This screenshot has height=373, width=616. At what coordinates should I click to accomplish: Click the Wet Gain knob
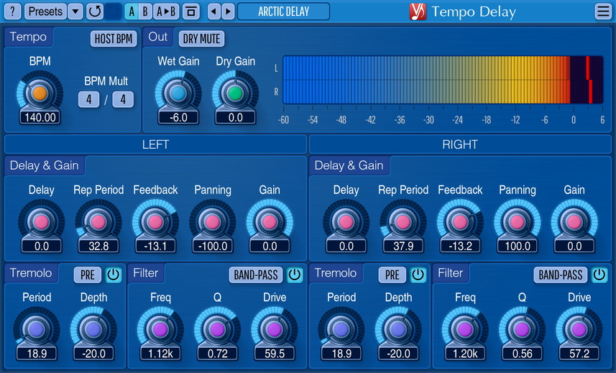[178, 93]
